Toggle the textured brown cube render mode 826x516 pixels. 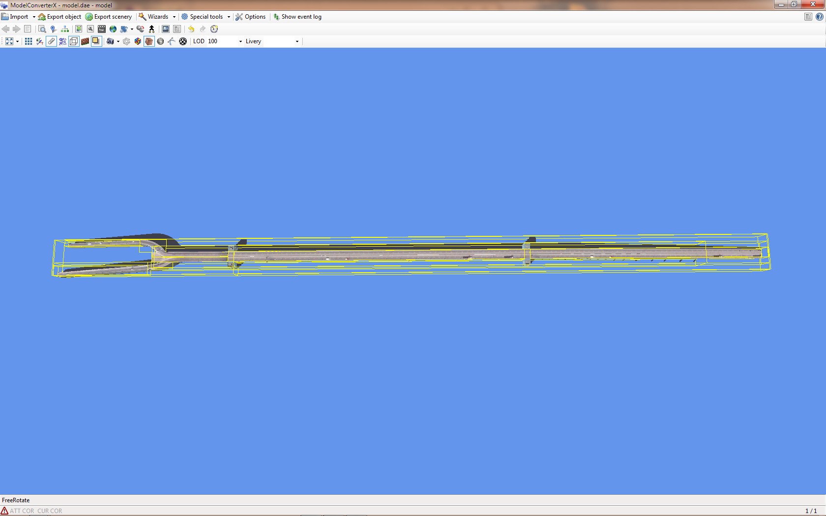(x=149, y=41)
